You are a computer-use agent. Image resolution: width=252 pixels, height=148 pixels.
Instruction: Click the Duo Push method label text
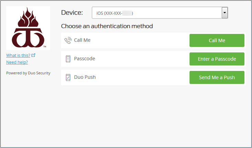coord(85,77)
